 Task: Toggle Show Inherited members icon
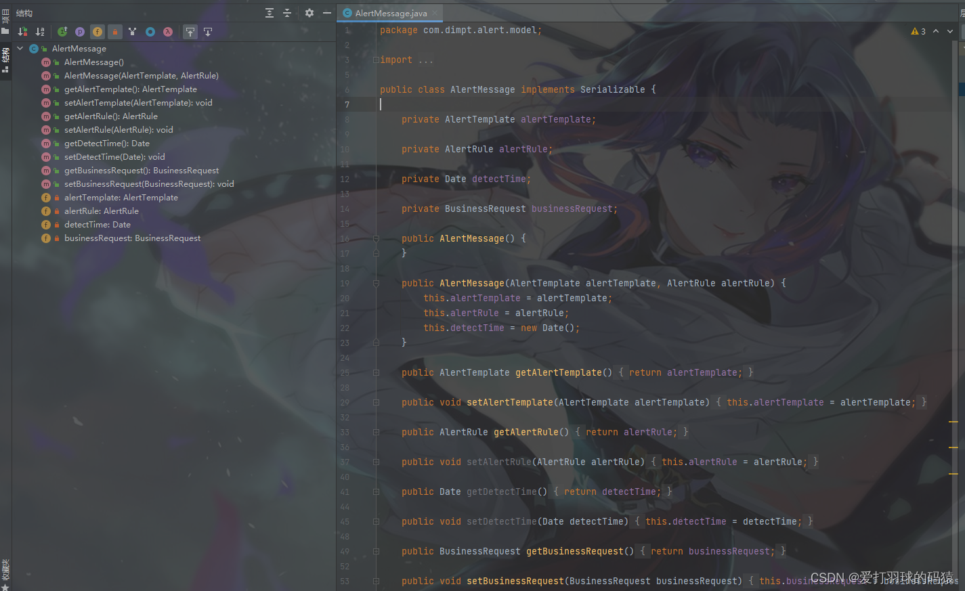[62, 32]
